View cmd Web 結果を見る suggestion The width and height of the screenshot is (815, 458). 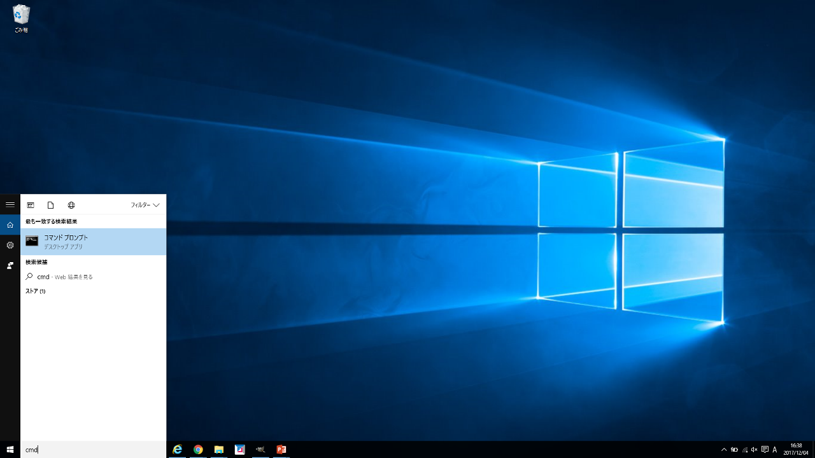tap(93, 277)
